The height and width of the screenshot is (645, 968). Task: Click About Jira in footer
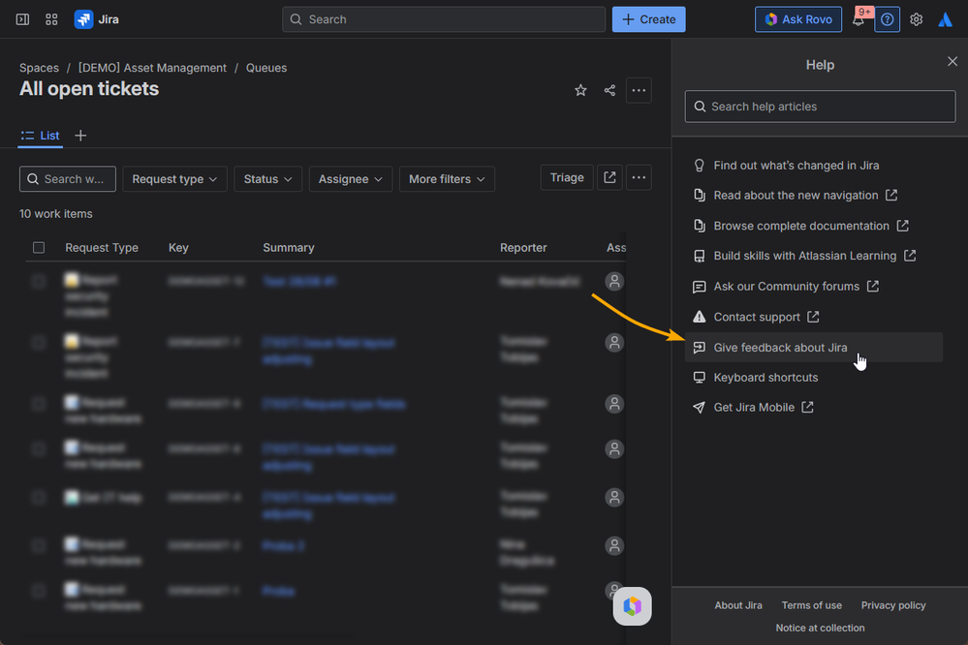738,605
